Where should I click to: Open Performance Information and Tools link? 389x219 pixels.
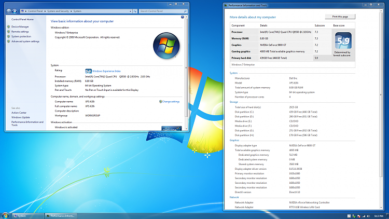(x=27, y=124)
